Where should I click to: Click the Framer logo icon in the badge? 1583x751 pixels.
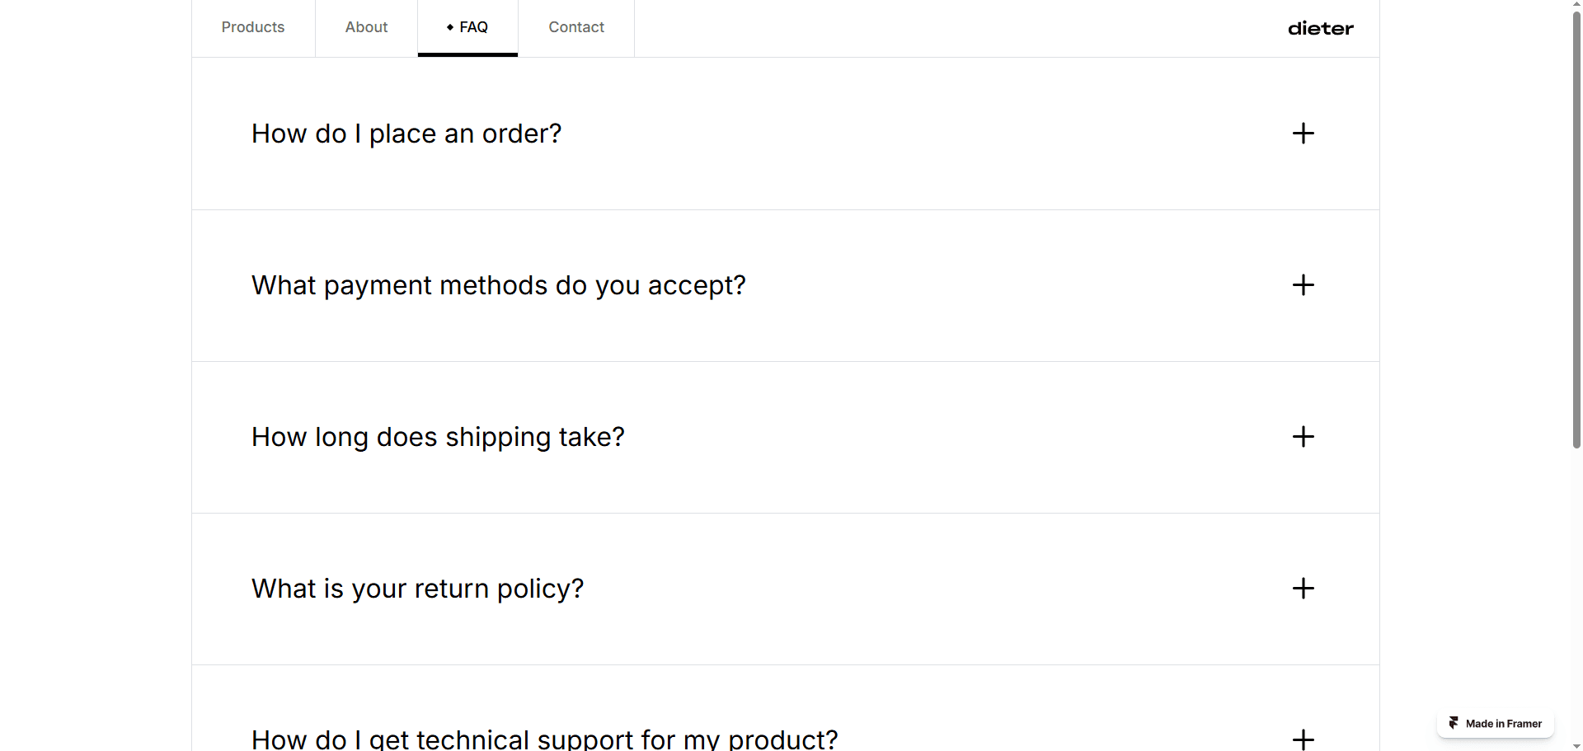click(x=1454, y=723)
